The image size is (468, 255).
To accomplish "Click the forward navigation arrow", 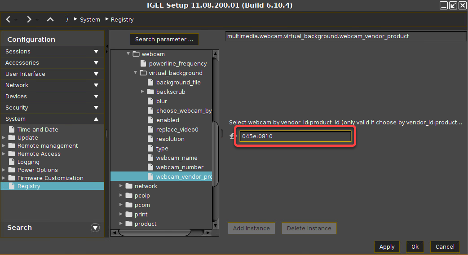I will 29,20.
